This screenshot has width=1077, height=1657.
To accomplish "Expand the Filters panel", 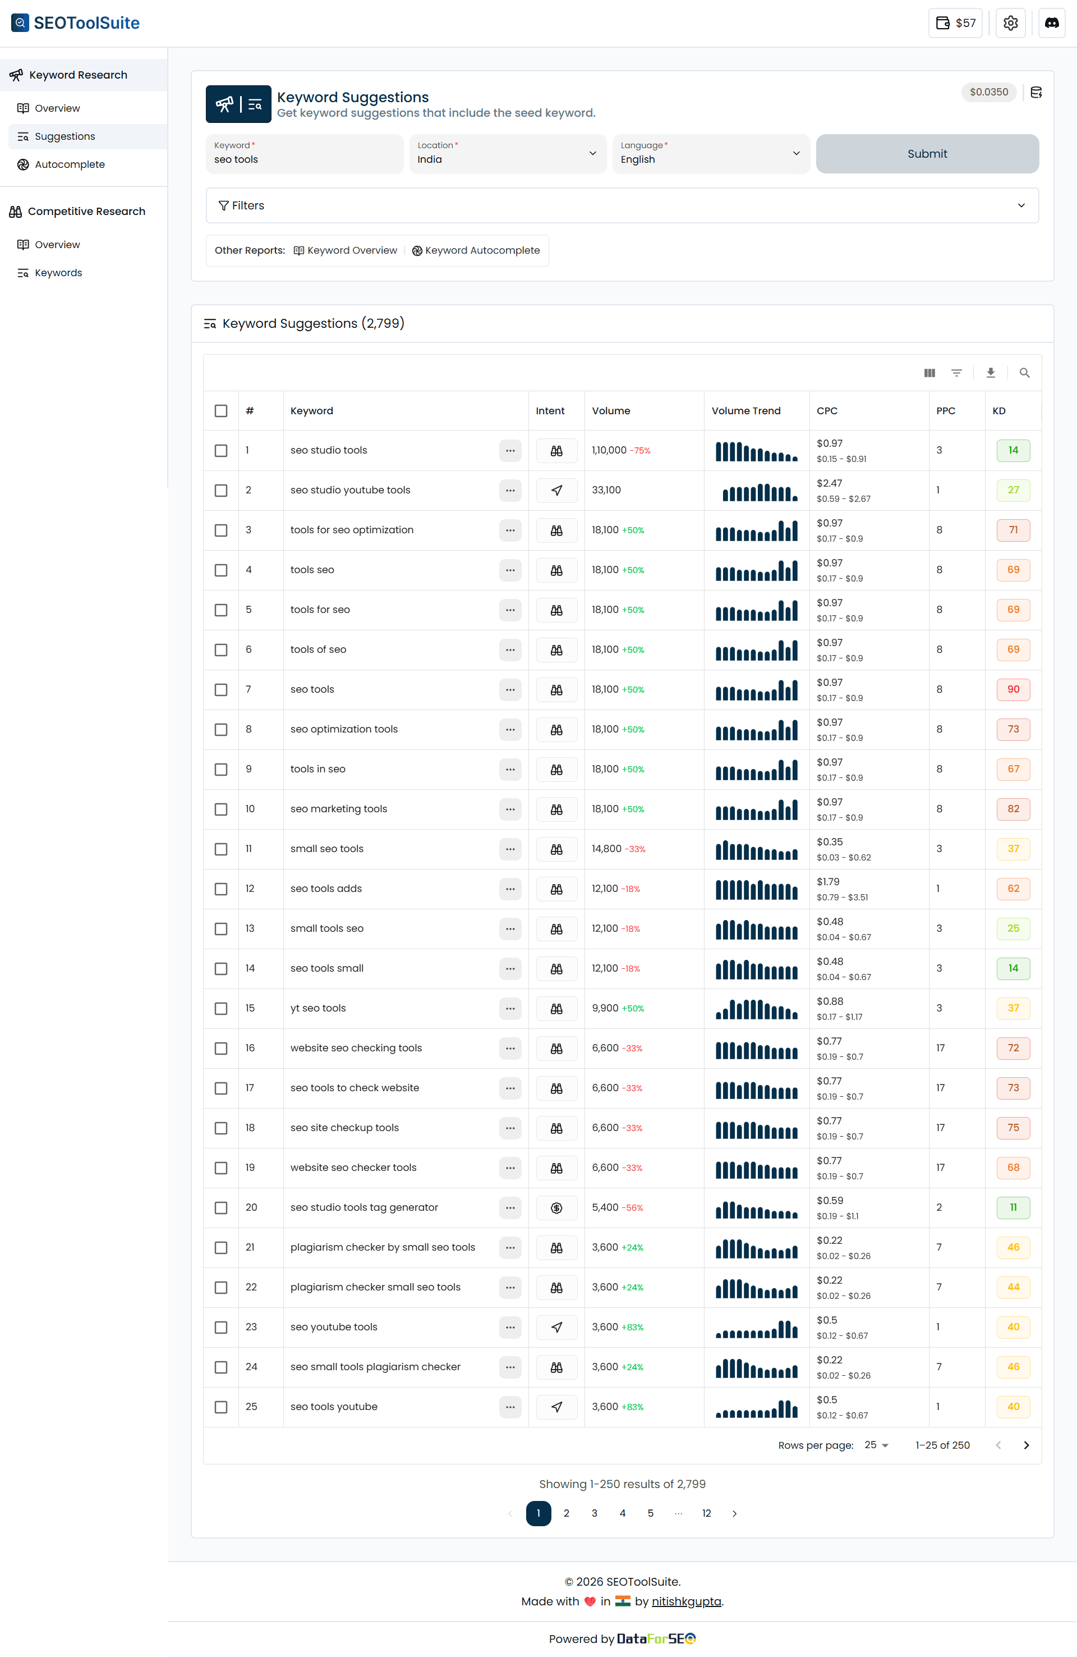I will coord(622,205).
